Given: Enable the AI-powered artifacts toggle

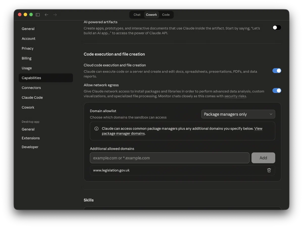Looking at the screenshot, I should pyautogui.click(x=276, y=28).
